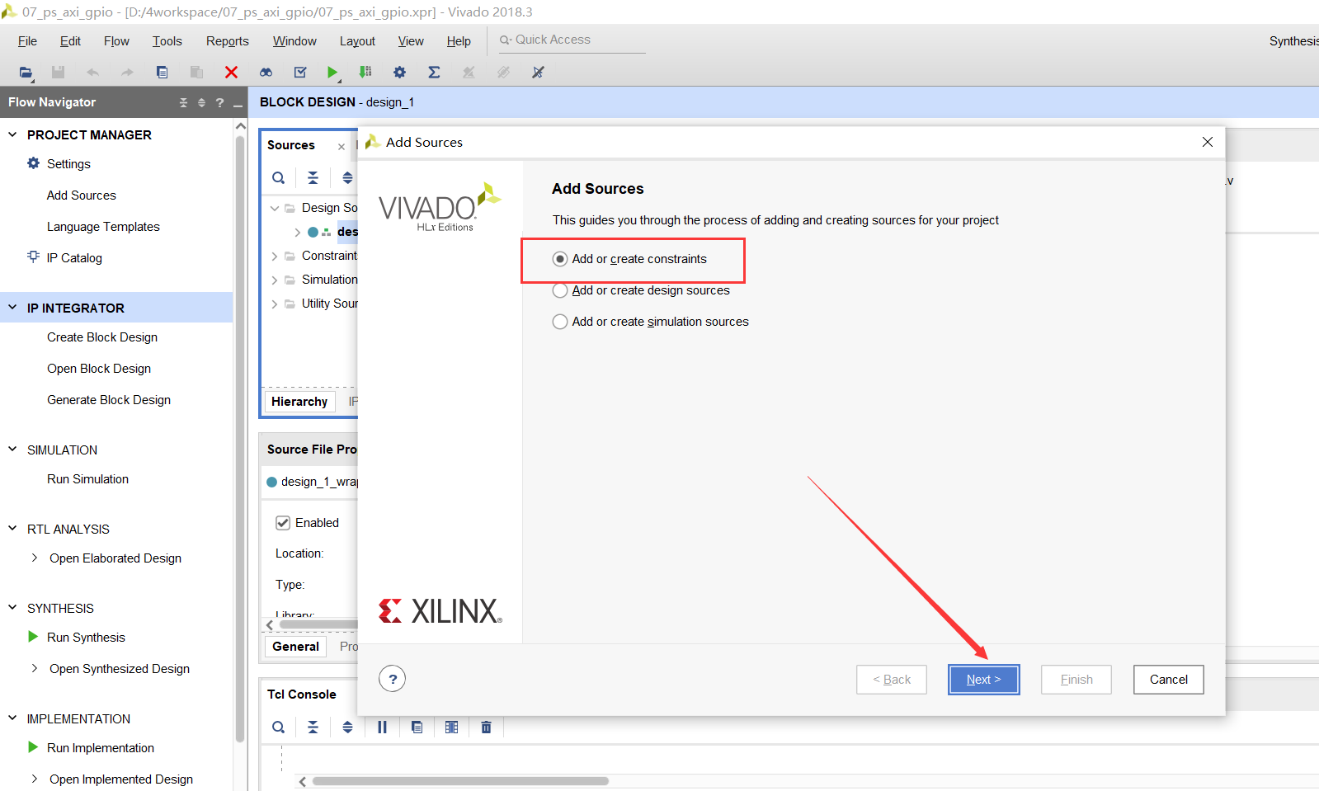The image size is (1319, 791).
Task: Click the crossed-out toolbar icon at far right
Action: (538, 73)
